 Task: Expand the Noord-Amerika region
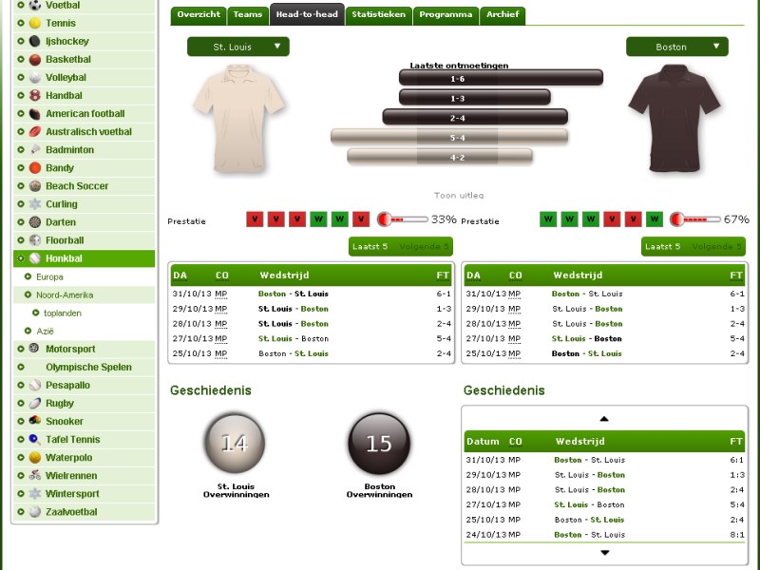click(65, 294)
